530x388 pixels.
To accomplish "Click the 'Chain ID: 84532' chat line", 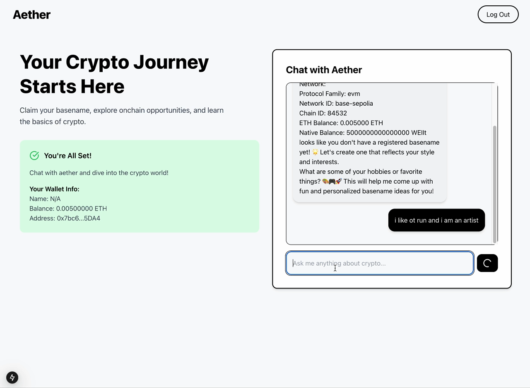I will (x=323, y=113).
